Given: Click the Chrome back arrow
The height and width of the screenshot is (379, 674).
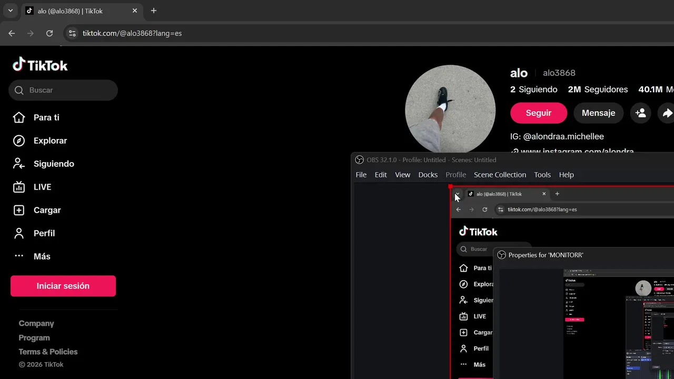Looking at the screenshot, I should tap(12, 33).
